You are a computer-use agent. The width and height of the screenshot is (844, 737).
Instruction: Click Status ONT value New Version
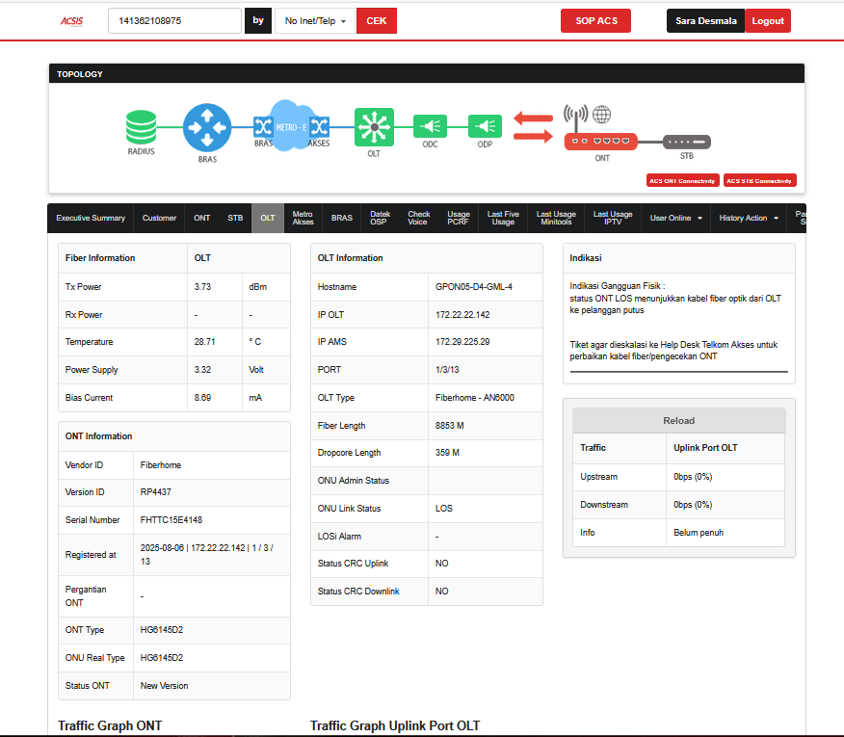click(x=164, y=686)
